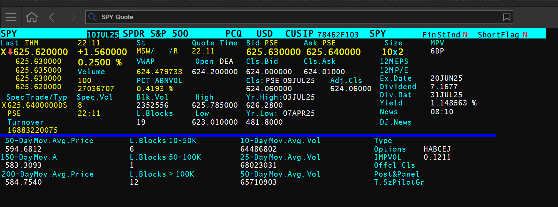Select dividend date 31JUL25
The height and width of the screenshot is (207, 558).
(x=447, y=95)
